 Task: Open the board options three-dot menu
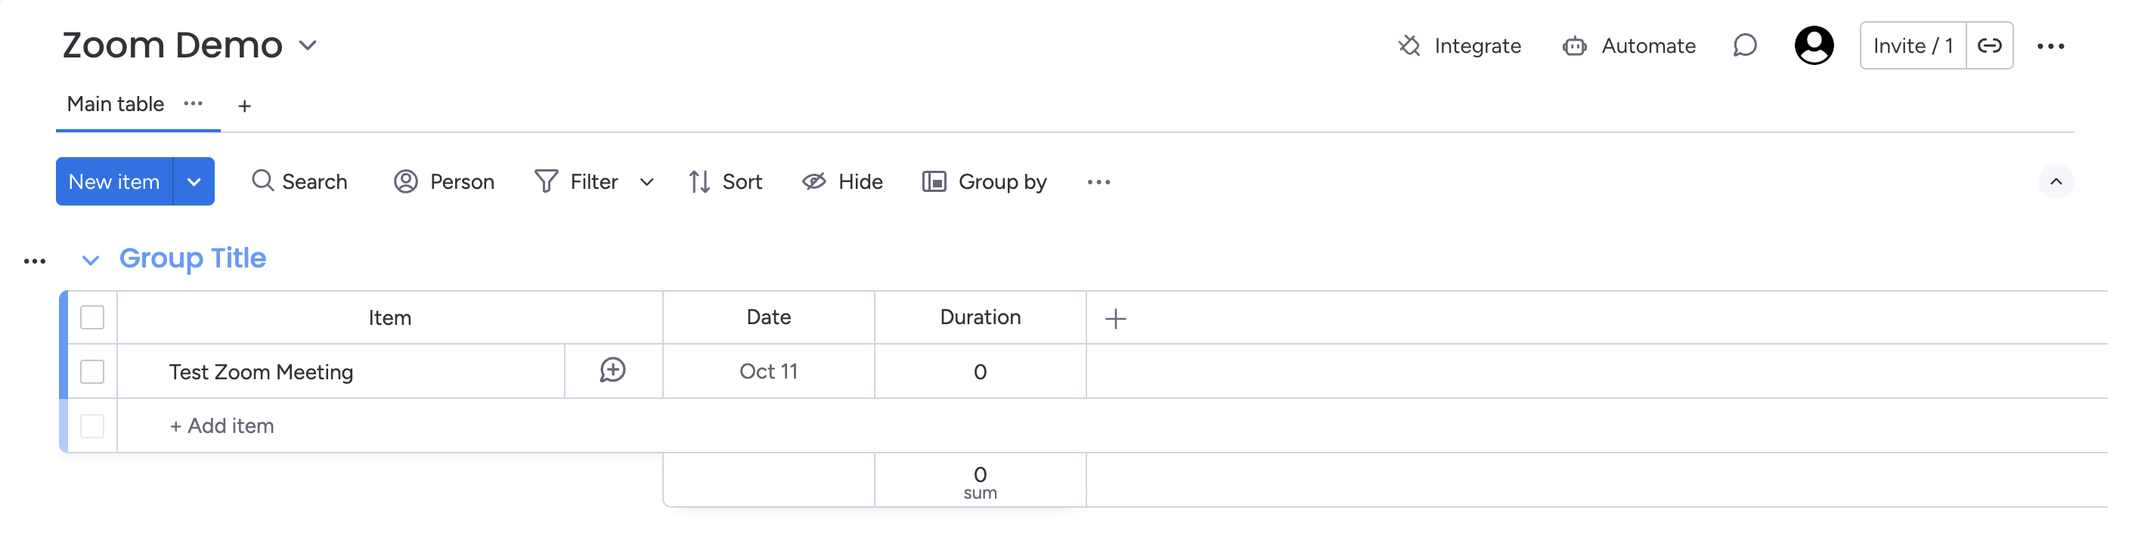coord(2050,46)
